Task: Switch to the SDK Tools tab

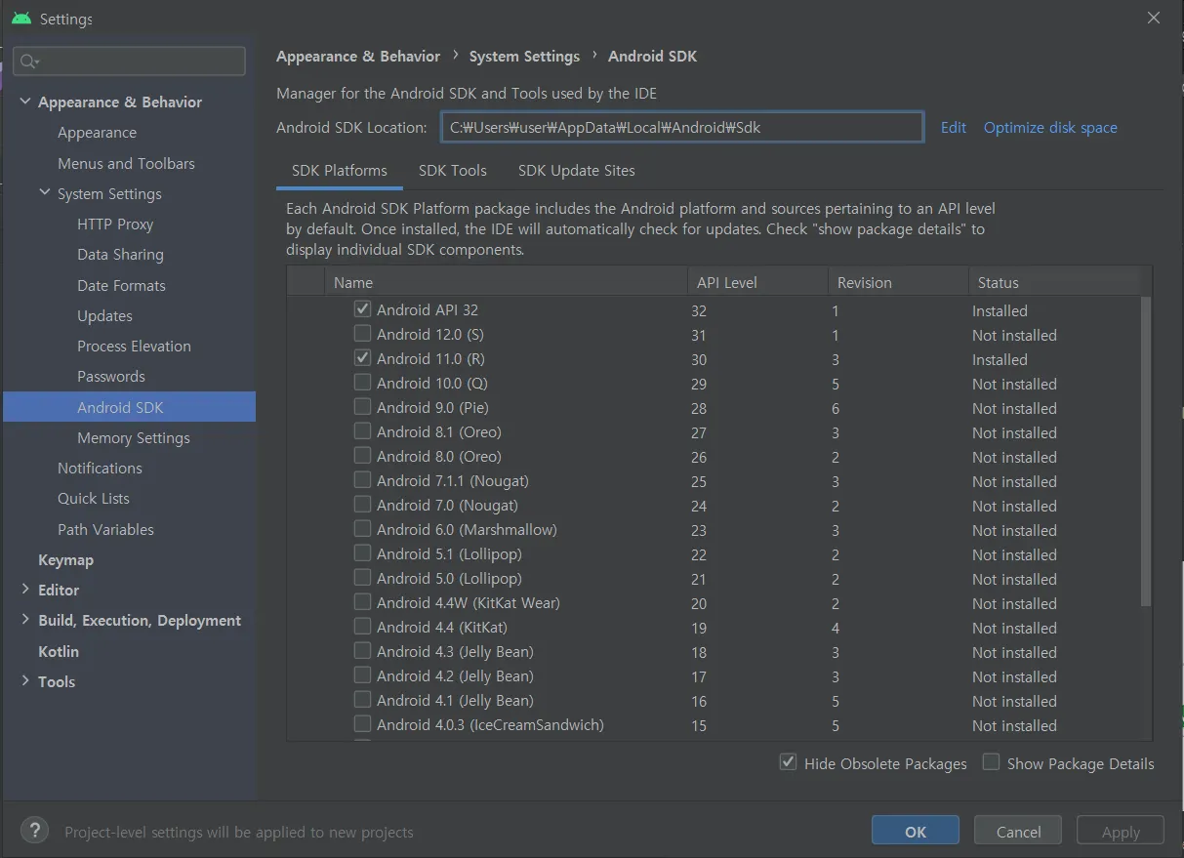Action: click(452, 170)
